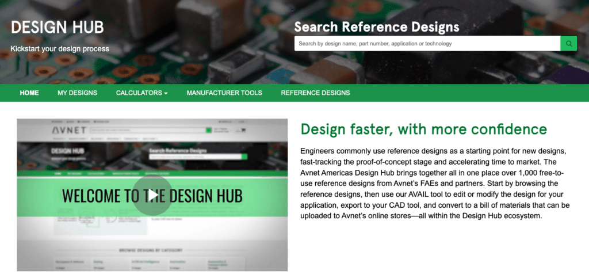This screenshot has height=278, width=589.
Task: Open MANUFACTURER TOOLS from the green menu
Action: coord(224,93)
